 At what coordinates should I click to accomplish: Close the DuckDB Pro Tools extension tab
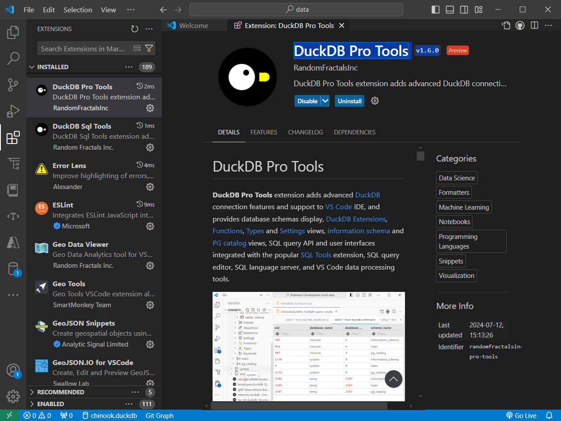click(x=341, y=25)
